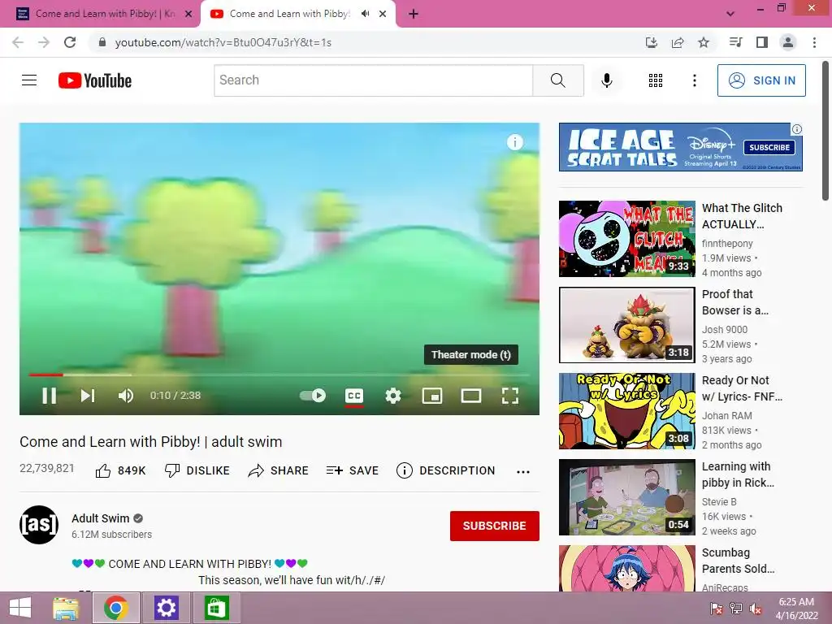Click the Ice Age Scrat Tales ad banner
The image size is (832, 624).
coord(680,147)
